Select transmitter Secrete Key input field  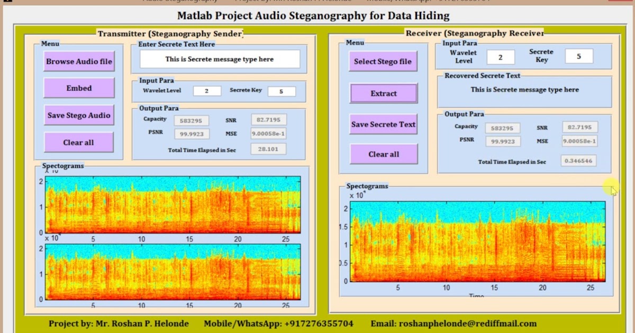282,91
